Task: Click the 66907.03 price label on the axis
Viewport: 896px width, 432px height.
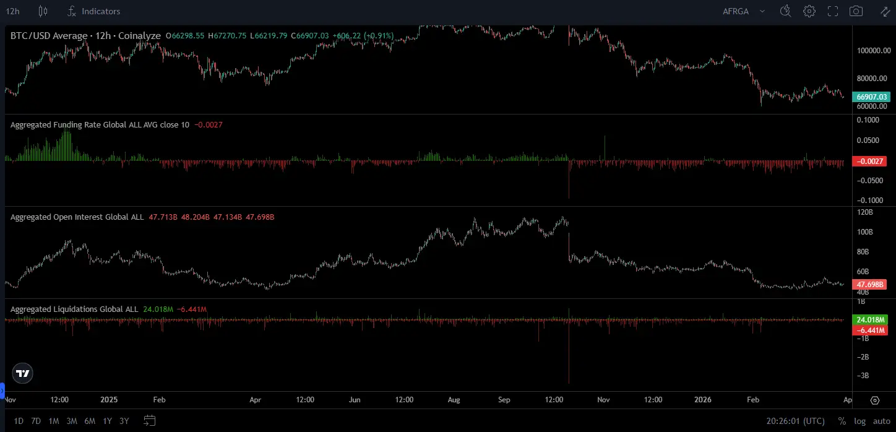Action: [x=872, y=97]
